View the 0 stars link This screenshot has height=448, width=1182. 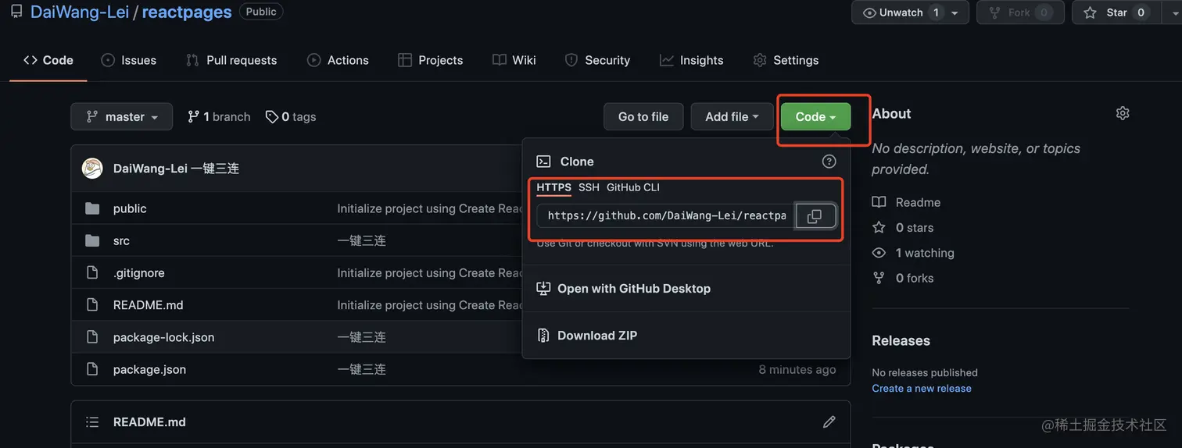tap(903, 227)
